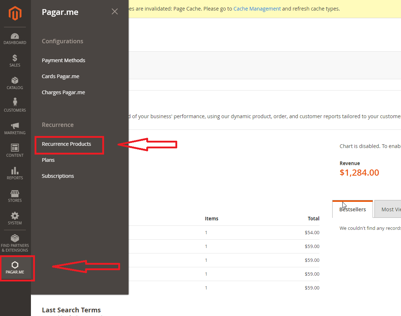Click the Total column header
The width and height of the screenshot is (401, 316).
click(x=313, y=219)
